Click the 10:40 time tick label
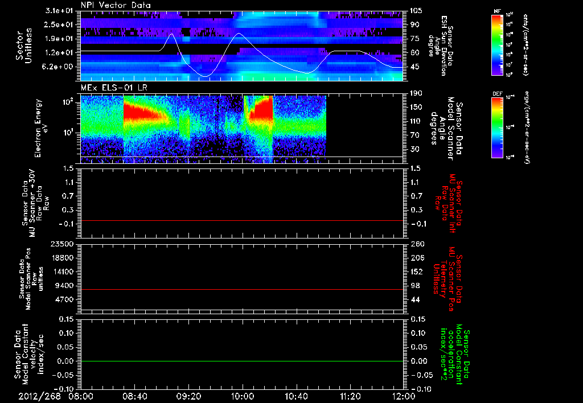The image size is (583, 403). tap(296, 396)
